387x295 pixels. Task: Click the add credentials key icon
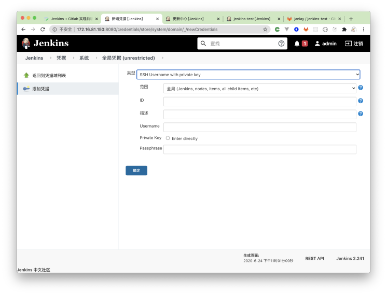(x=26, y=89)
